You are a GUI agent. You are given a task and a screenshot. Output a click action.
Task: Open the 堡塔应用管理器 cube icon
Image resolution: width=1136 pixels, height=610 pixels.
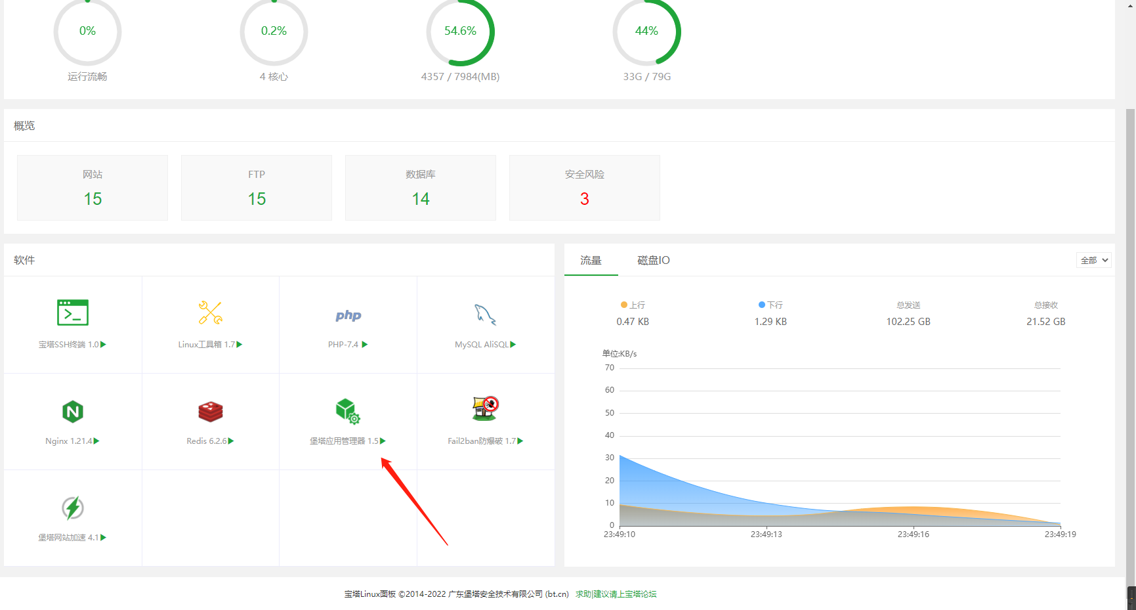pyautogui.click(x=348, y=411)
